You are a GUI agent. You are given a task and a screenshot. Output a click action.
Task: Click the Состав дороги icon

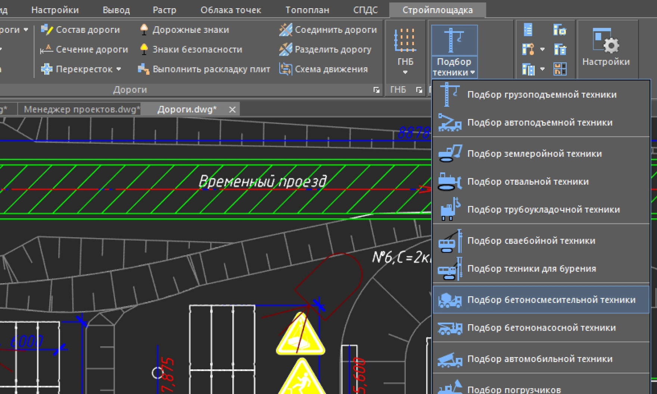[47, 30]
